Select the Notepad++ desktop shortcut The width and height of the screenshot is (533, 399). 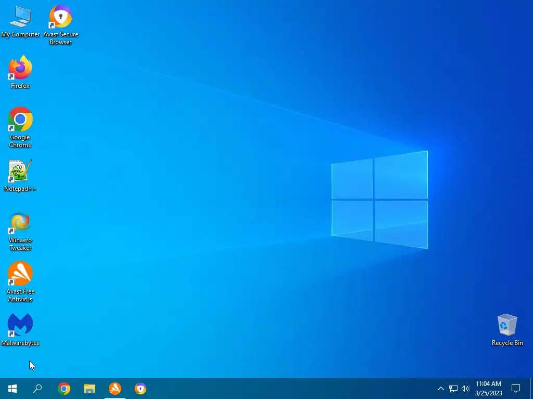point(20,176)
